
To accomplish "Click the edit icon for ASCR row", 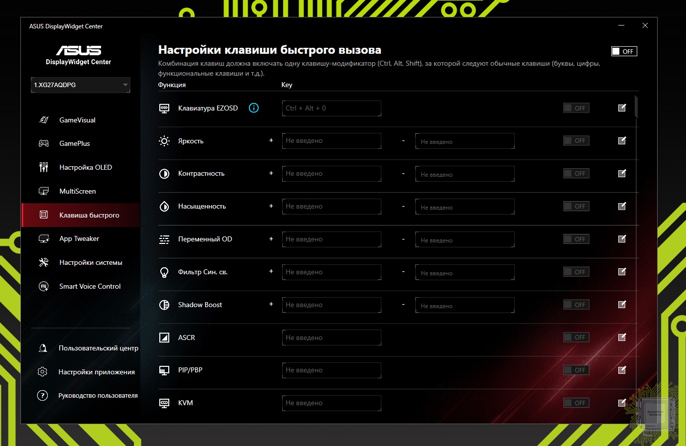I will [622, 337].
